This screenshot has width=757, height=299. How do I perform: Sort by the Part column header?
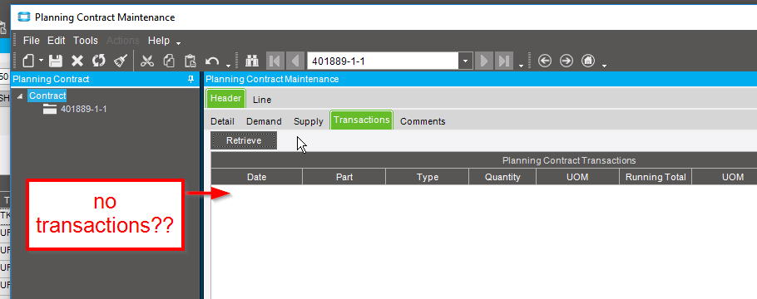tap(344, 177)
